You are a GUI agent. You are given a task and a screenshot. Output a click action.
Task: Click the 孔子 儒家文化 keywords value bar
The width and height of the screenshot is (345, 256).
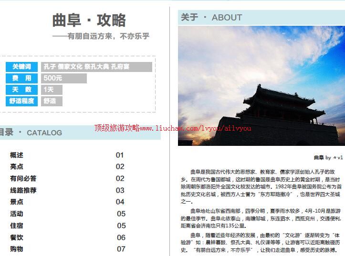click(x=96, y=67)
